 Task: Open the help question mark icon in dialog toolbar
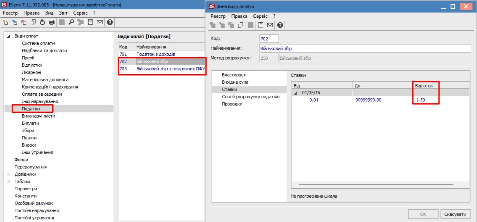coord(280,25)
